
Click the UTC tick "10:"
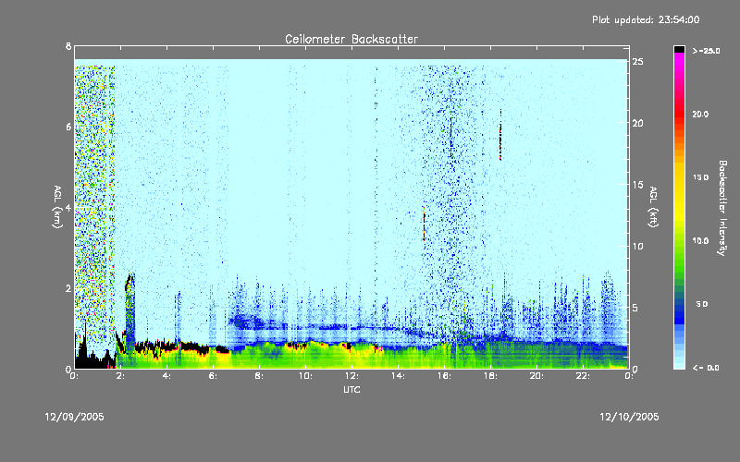point(305,376)
